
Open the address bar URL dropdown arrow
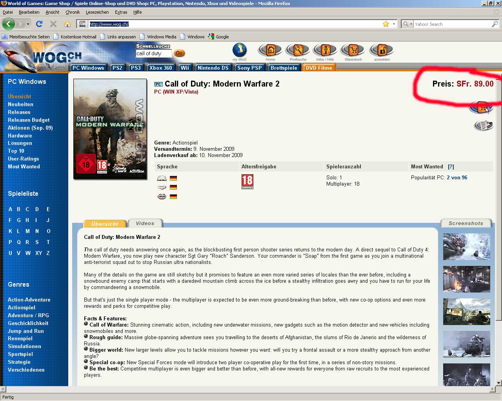pyautogui.click(x=394, y=24)
